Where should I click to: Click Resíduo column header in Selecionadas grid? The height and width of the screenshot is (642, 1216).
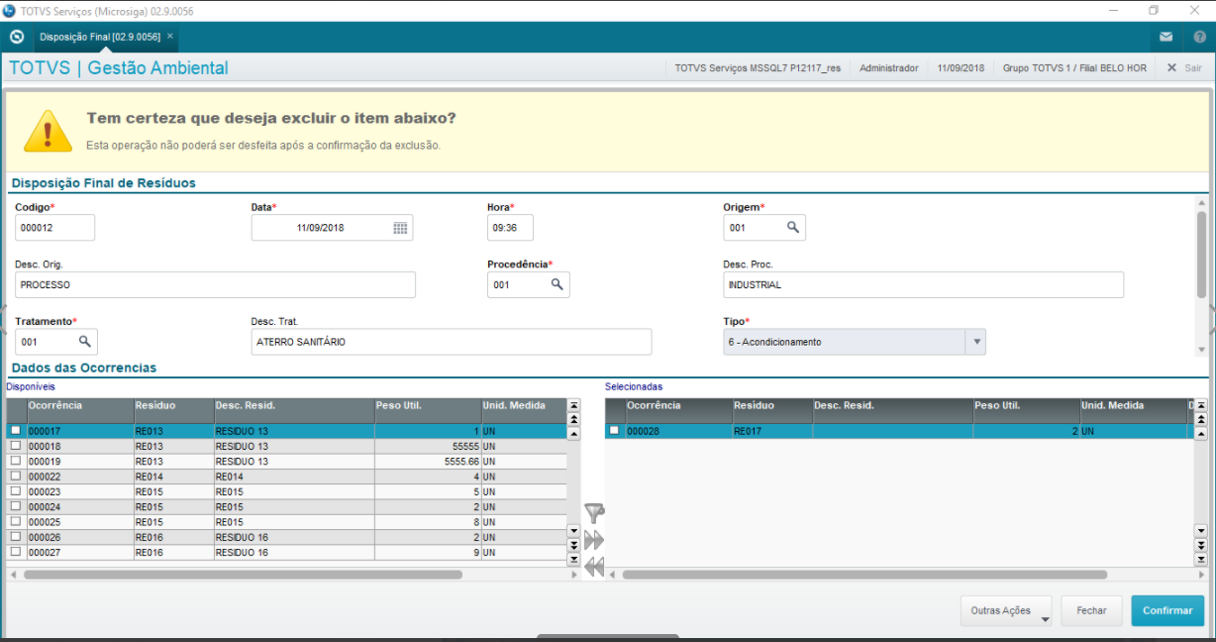(x=772, y=406)
